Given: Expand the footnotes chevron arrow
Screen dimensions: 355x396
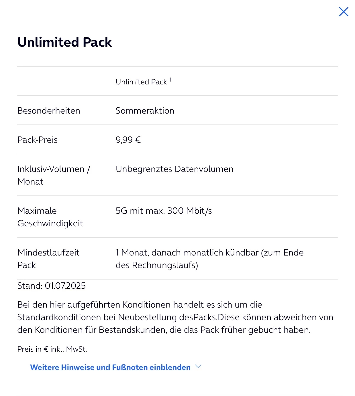Looking at the screenshot, I should click(x=198, y=367).
